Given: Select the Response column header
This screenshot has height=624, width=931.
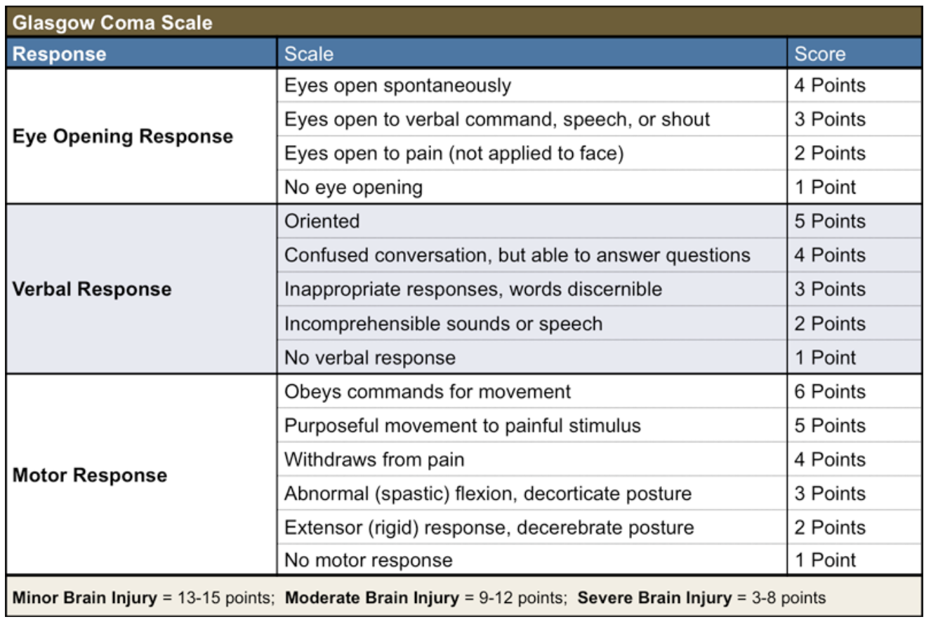Looking at the screenshot, I should coord(142,53).
